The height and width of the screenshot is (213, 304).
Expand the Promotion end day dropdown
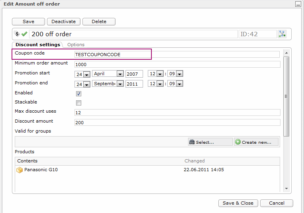pyautogui.click(x=86, y=84)
